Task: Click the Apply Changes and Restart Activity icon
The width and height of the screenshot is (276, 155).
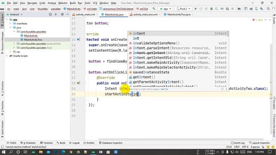Action: click(201, 9)
